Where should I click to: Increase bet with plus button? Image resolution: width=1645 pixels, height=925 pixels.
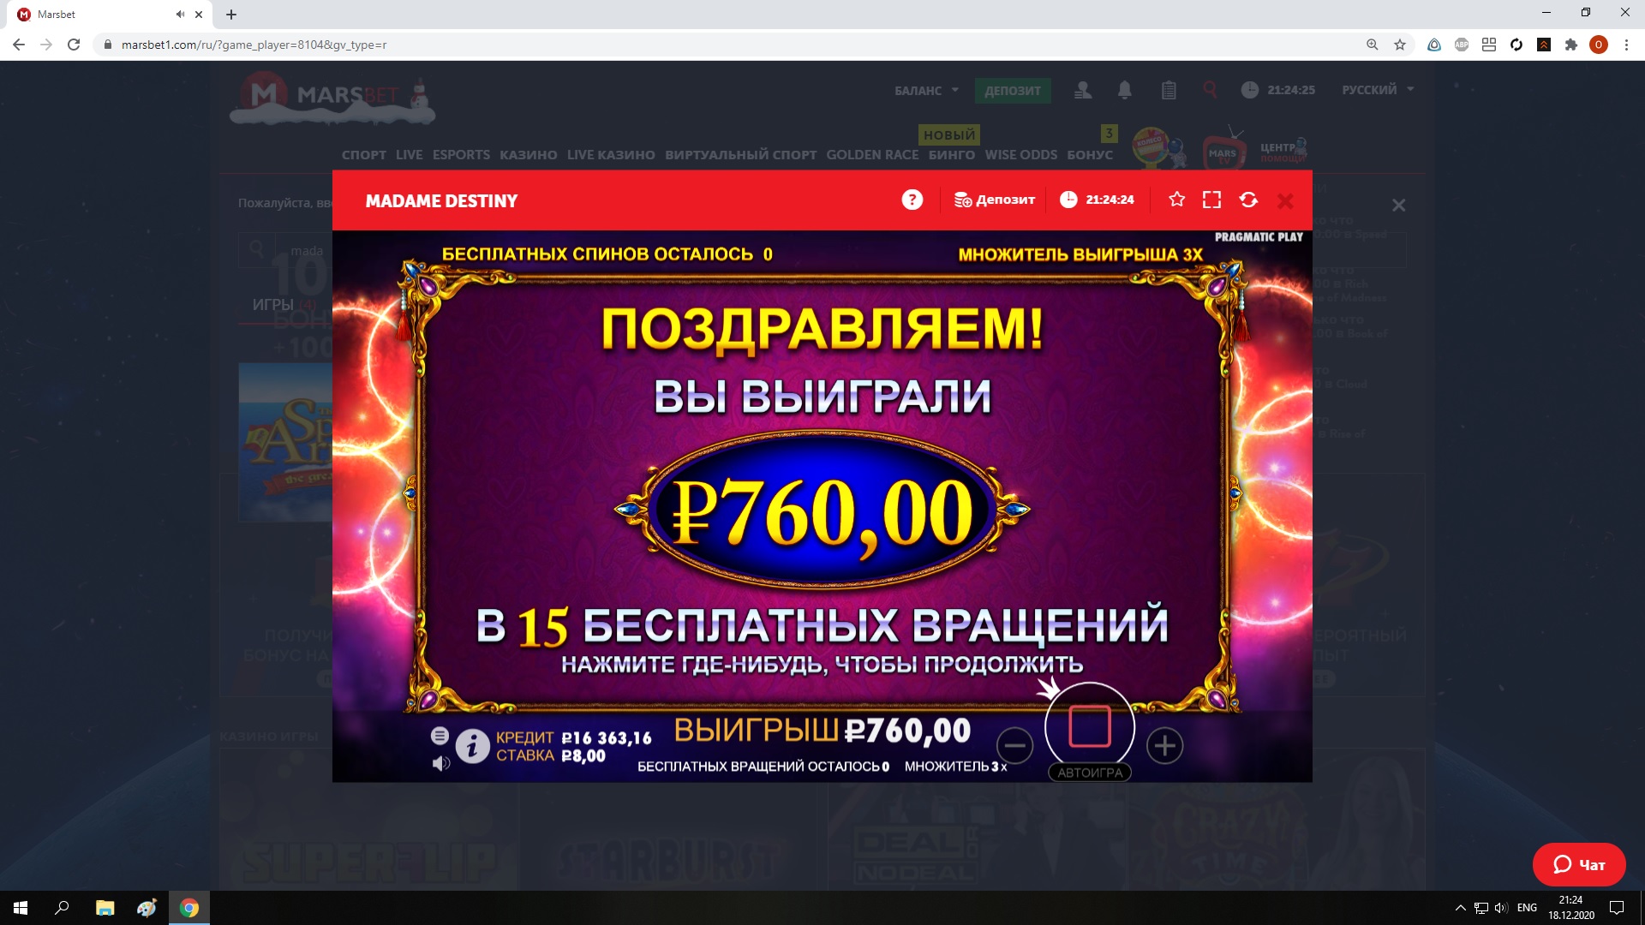pos(1164,745)
